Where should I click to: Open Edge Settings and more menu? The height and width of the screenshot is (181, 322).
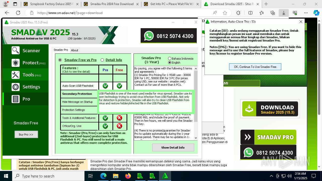[x=306, y=13]
